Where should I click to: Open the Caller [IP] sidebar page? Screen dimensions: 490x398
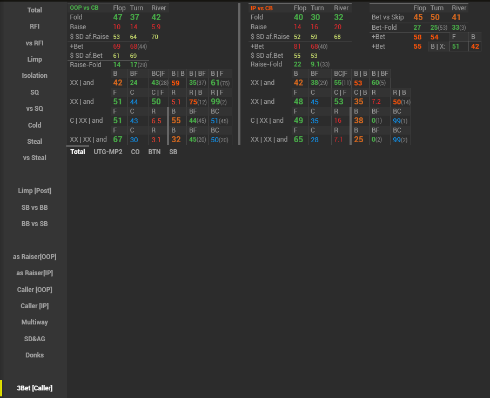tap(35, 306)
